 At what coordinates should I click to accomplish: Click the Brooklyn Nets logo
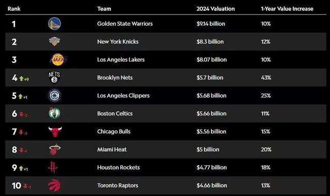click(54, 77)
